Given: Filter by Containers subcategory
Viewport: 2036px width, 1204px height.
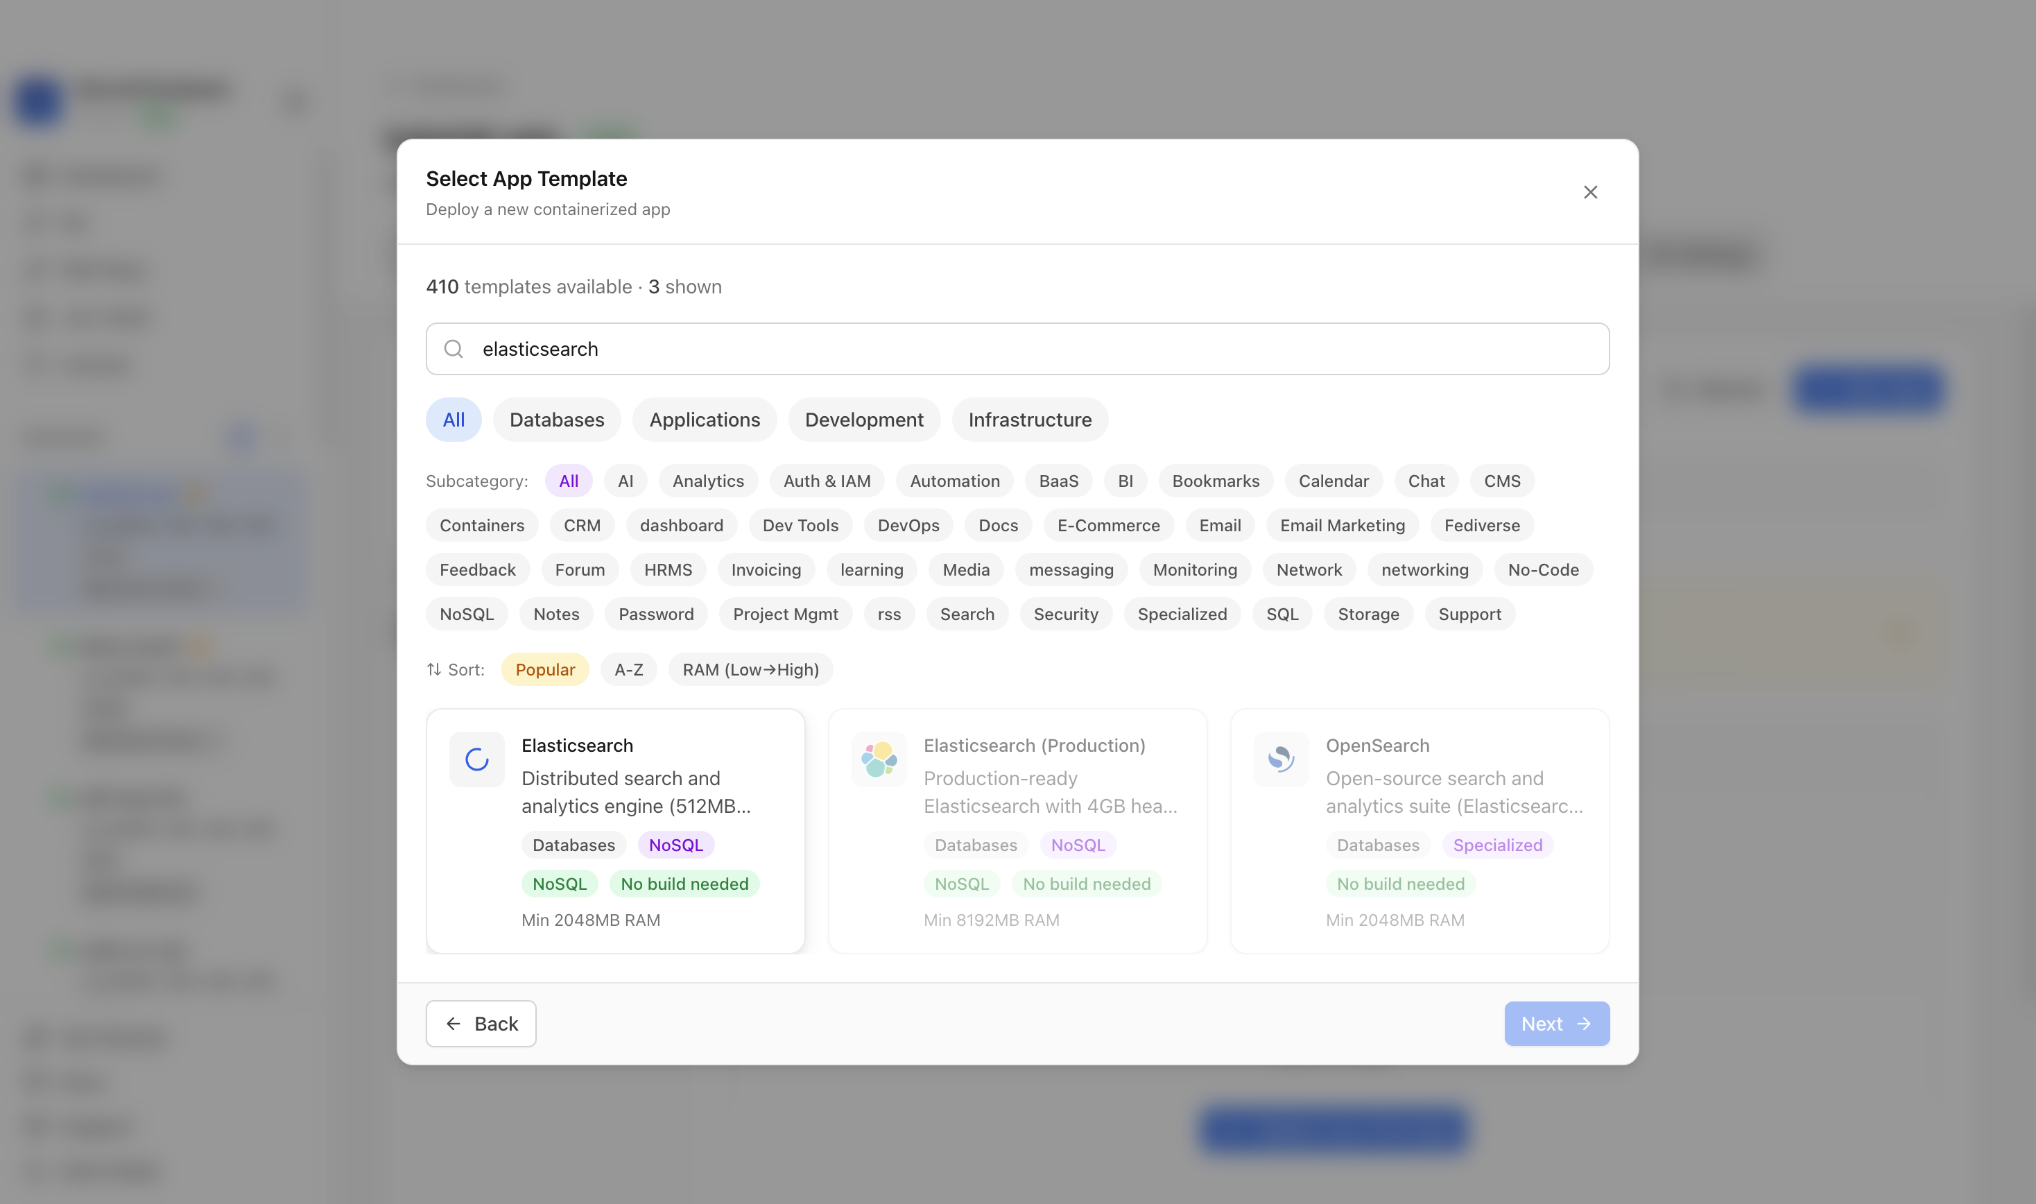Looking at the screenshot, I should click(482, 526).
